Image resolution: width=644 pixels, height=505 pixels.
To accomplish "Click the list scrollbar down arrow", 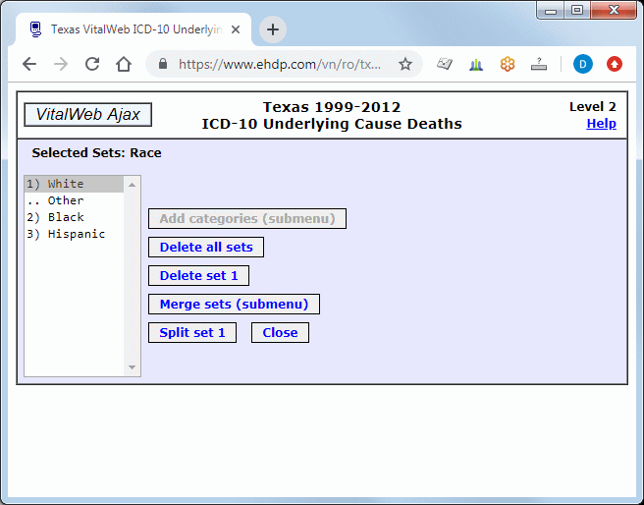I will (x=134, y=367).
